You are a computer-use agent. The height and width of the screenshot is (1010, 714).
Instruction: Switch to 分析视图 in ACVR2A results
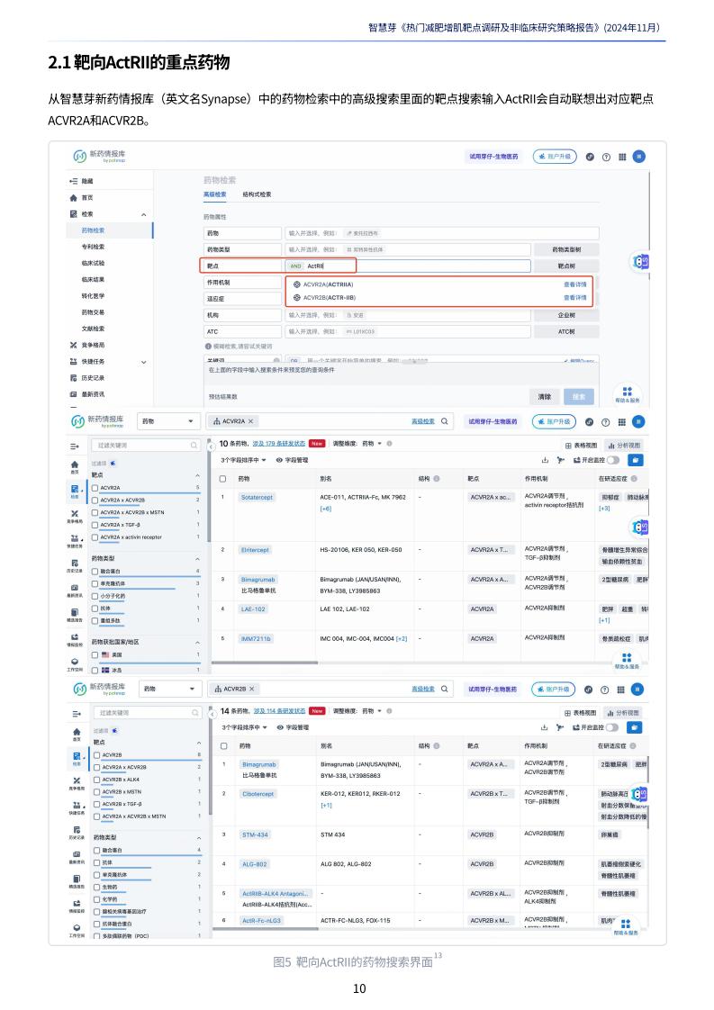click(625, 445)
